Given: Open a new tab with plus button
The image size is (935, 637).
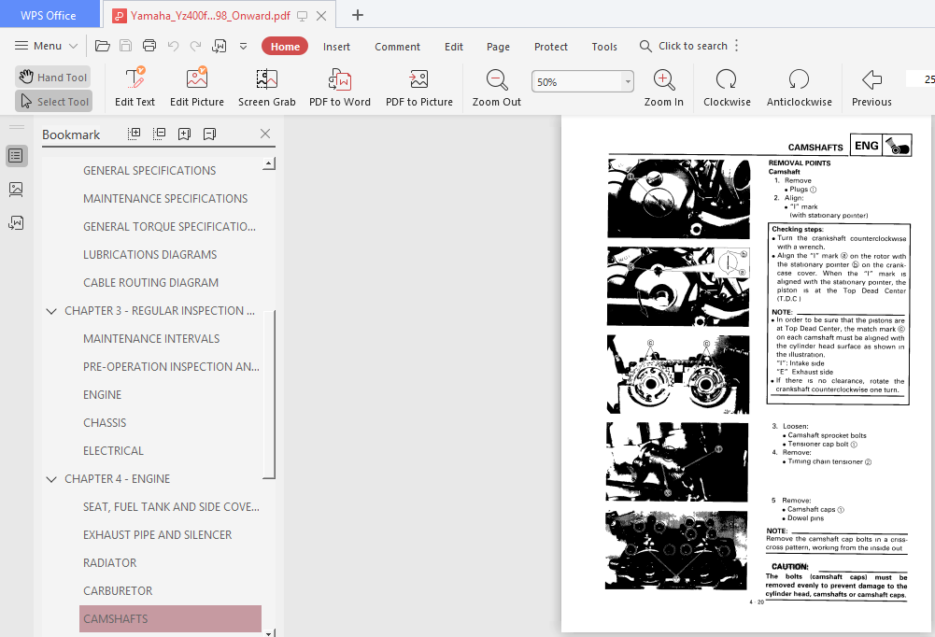Looking at the screenshot, I should 357,15.
